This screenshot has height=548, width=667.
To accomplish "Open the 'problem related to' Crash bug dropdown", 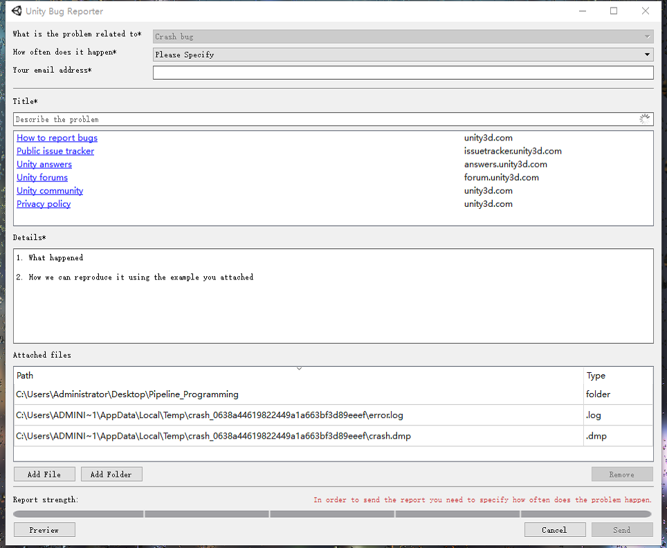I will [403, 37].
